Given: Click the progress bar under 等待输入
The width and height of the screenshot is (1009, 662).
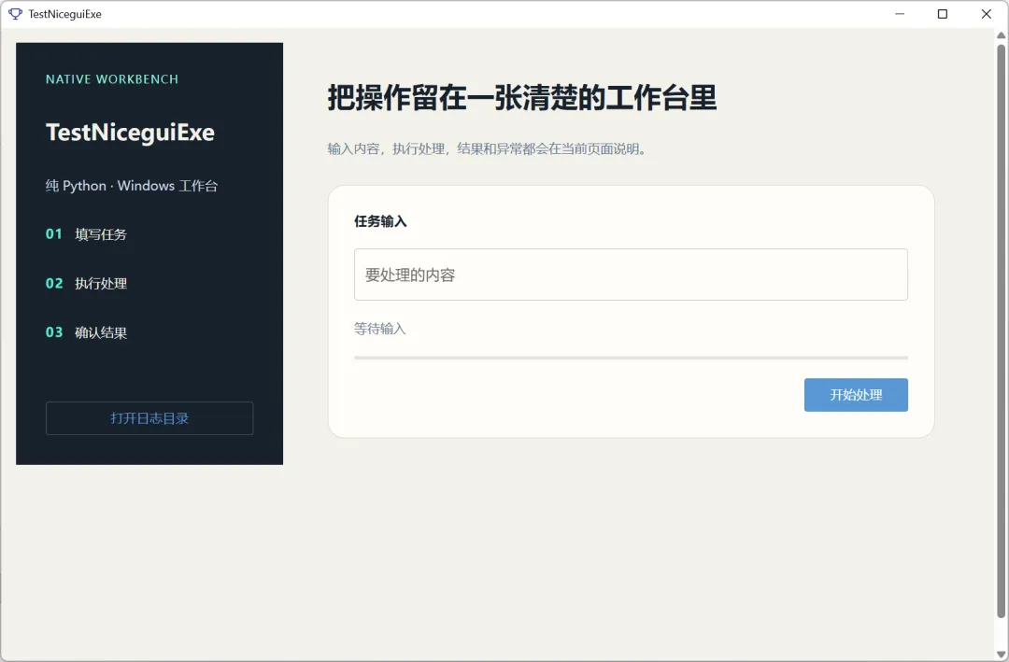Looking at the screenshot, I should click(631, 358).
